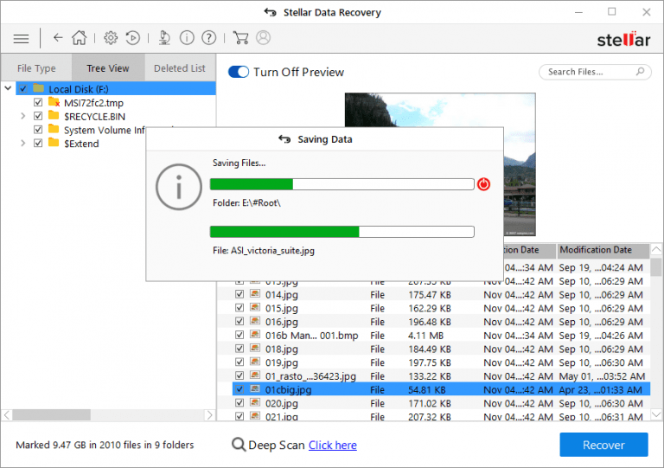
Task: Click the image icon of 019.jpg
Action: (255, 362)
